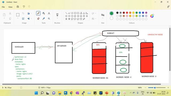Open Chrome from the taskbar
This screenshot has width=171, height=96.
click(x=71, y=93)
